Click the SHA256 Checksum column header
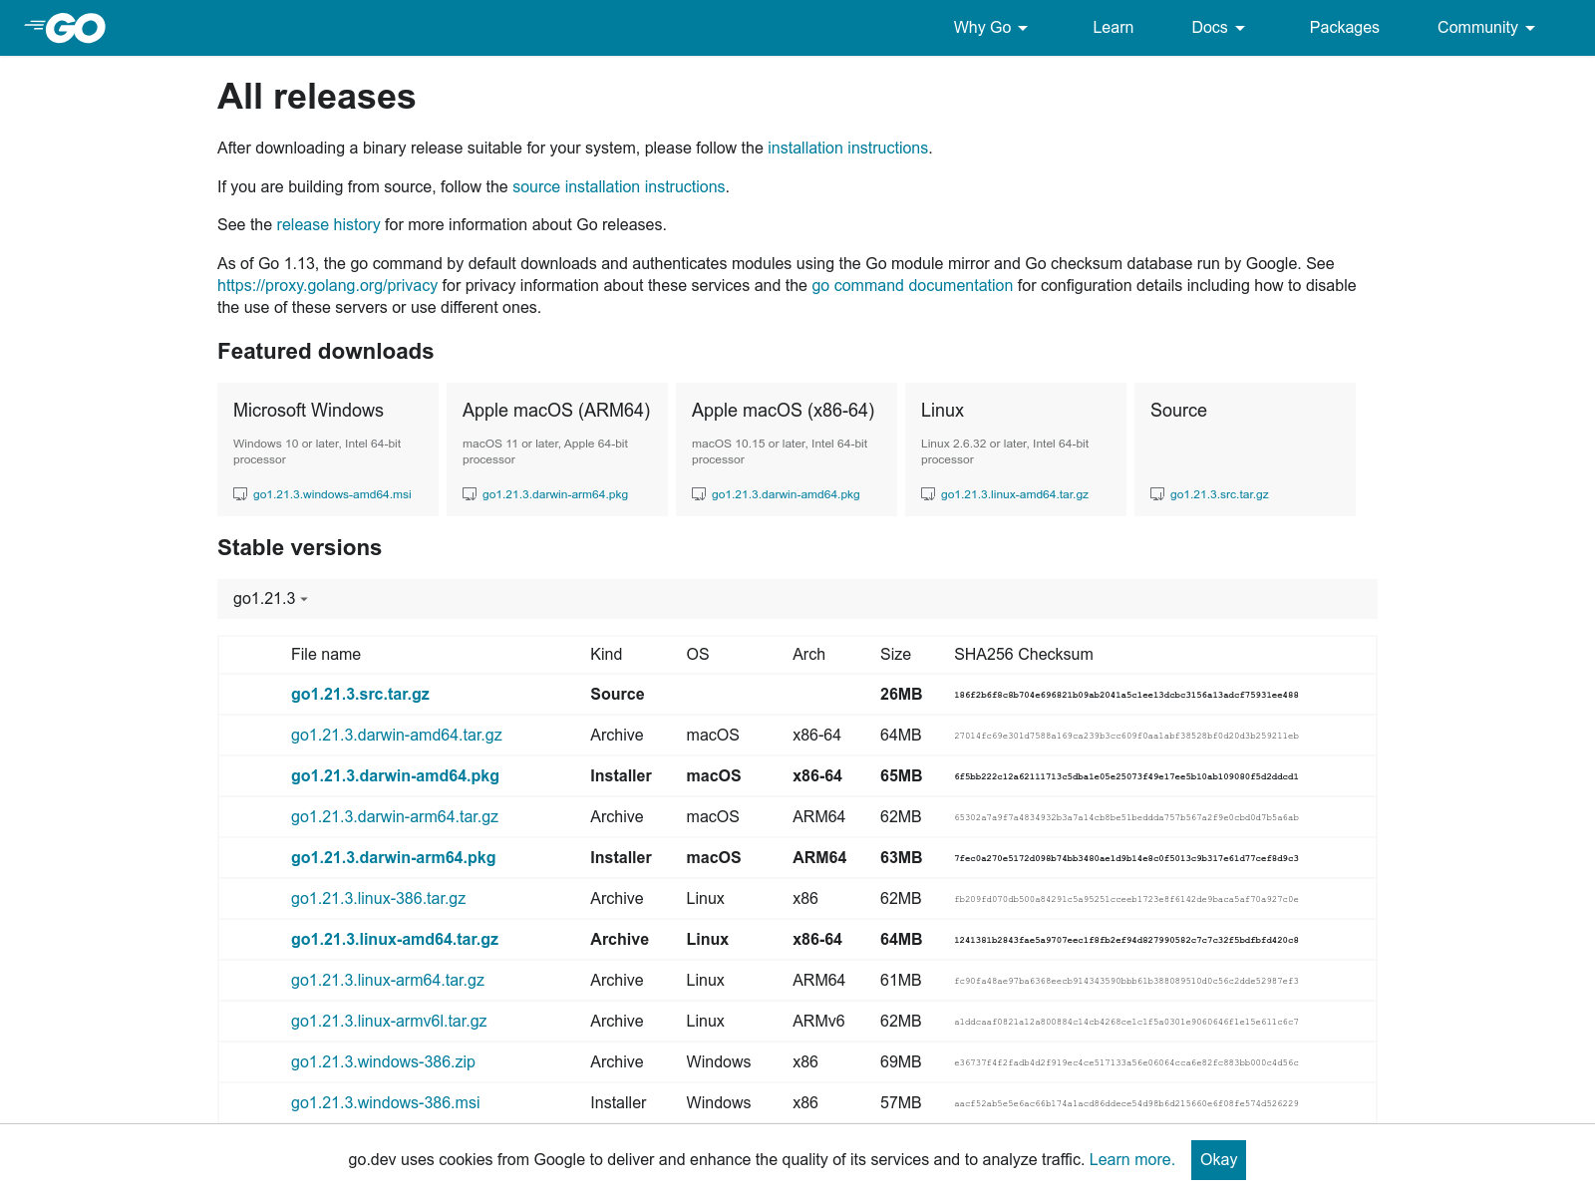Image resolution: width=1595 pixels, height=1196 pixels. 1023,655
